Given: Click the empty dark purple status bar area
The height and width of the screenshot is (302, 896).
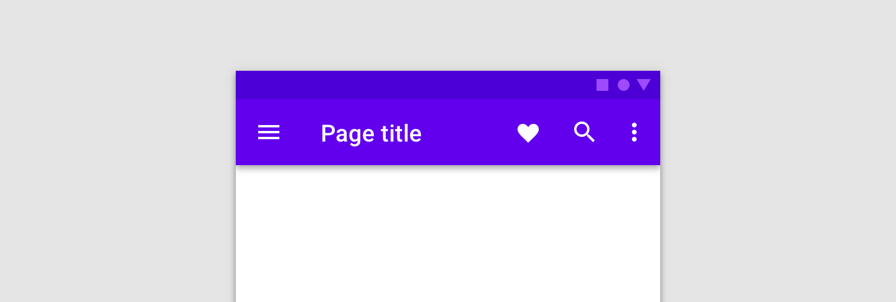Looking at the screenshot, I should point(413,85).
